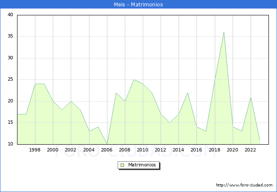Click the chart title Meis - Matrimonios

pos(138,4)
